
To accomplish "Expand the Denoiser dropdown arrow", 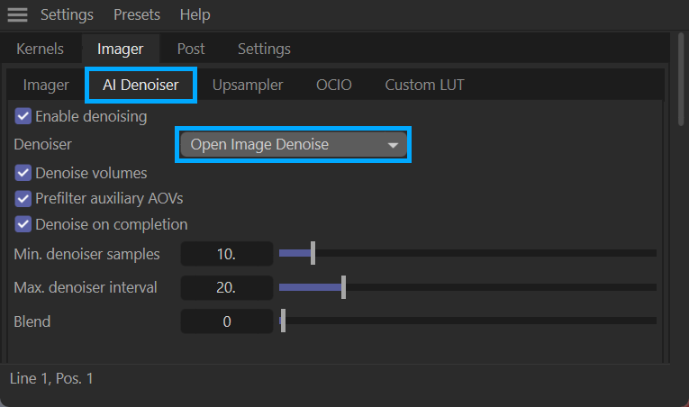I will 393,145.
